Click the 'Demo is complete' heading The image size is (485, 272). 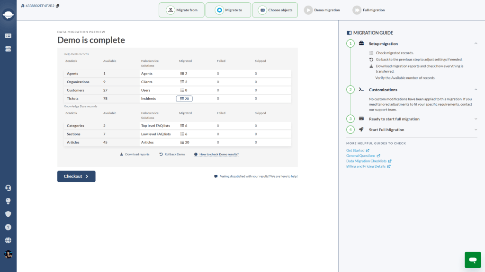pos(91,40)
